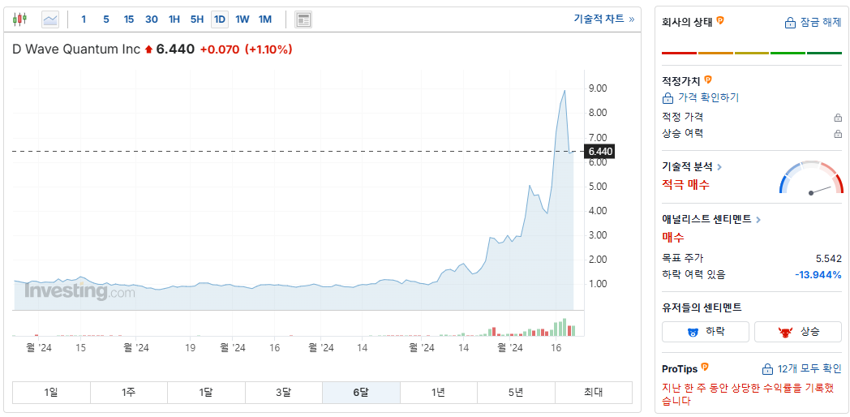Click the 6.440 current price label

click(599, 152)
